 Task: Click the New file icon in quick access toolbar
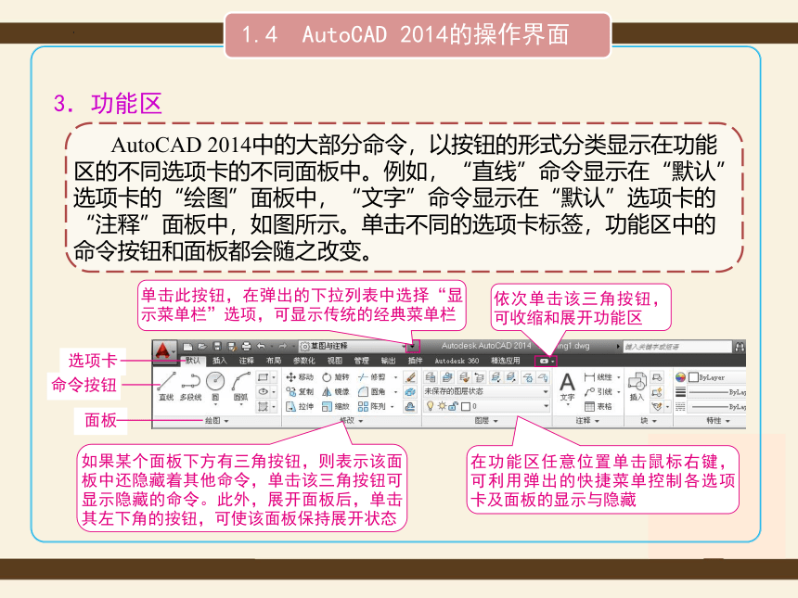point(187,347)
